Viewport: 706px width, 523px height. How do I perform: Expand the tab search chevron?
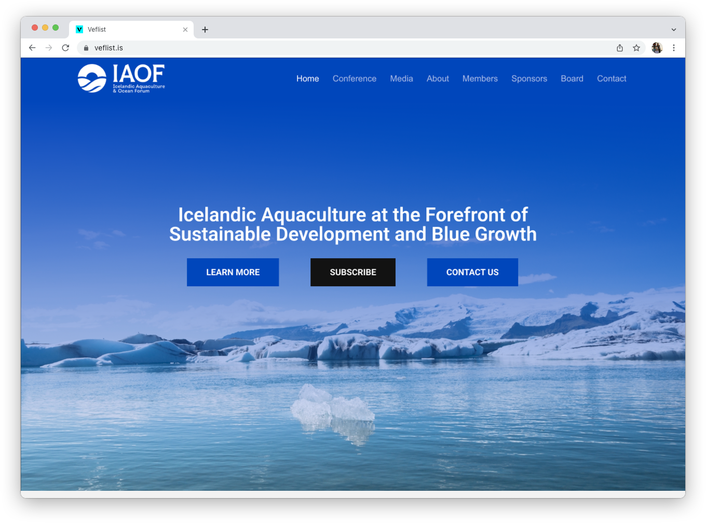[674, 30]
